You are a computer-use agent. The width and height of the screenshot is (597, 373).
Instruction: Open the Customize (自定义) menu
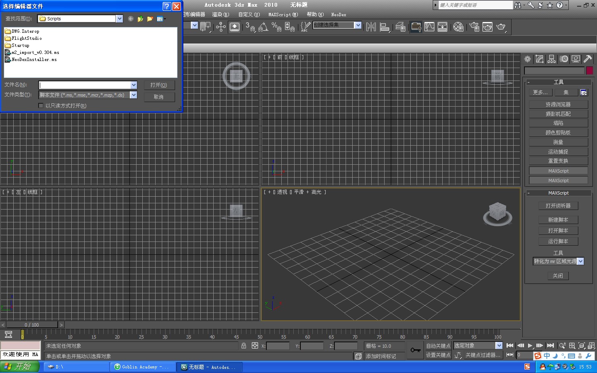click(x=249, y=15)
